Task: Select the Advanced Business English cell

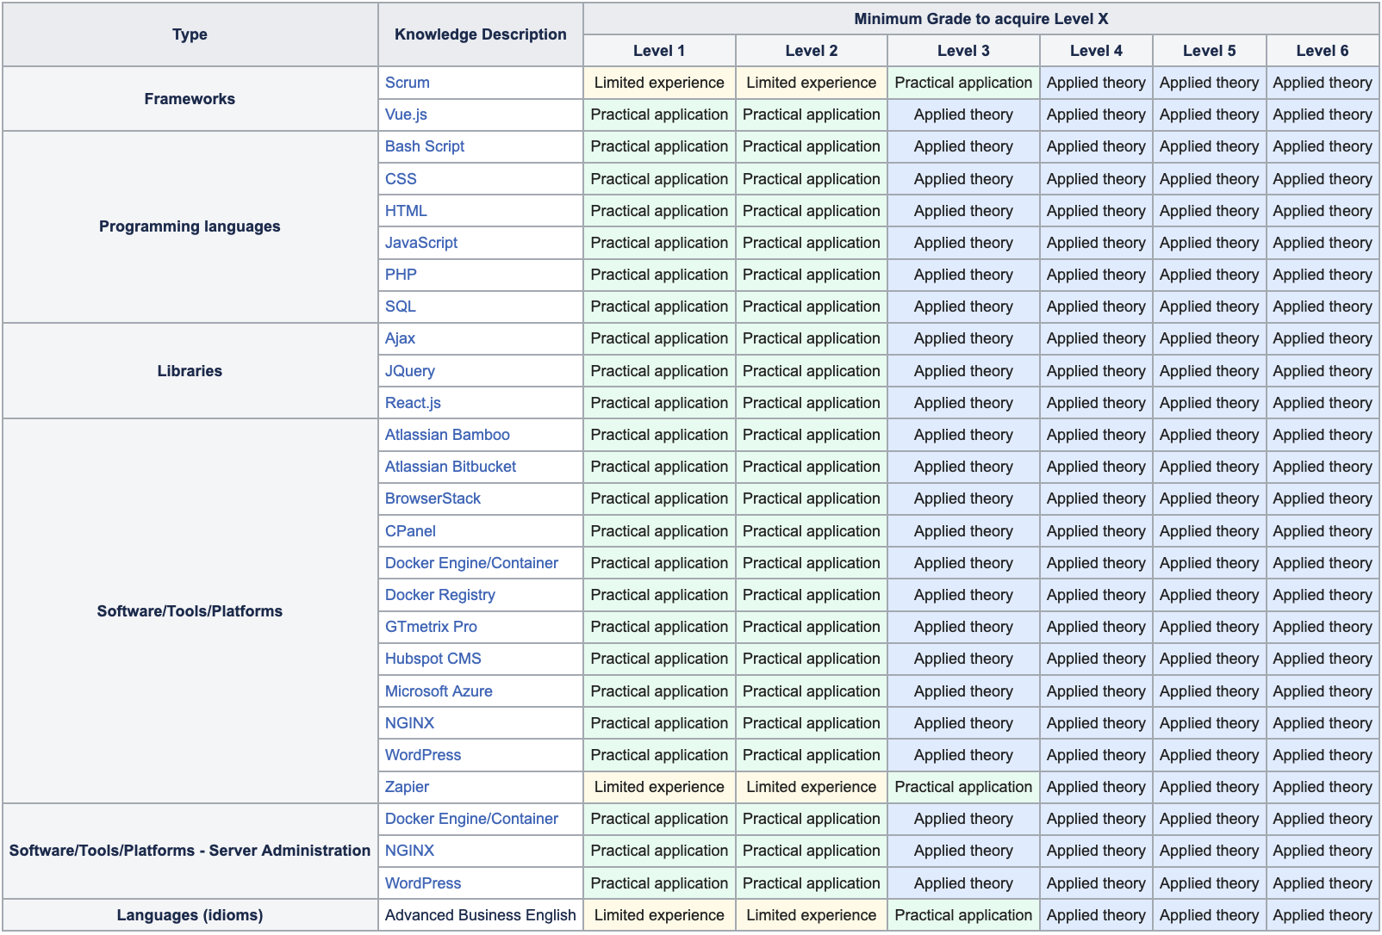Action: (480, 915)
